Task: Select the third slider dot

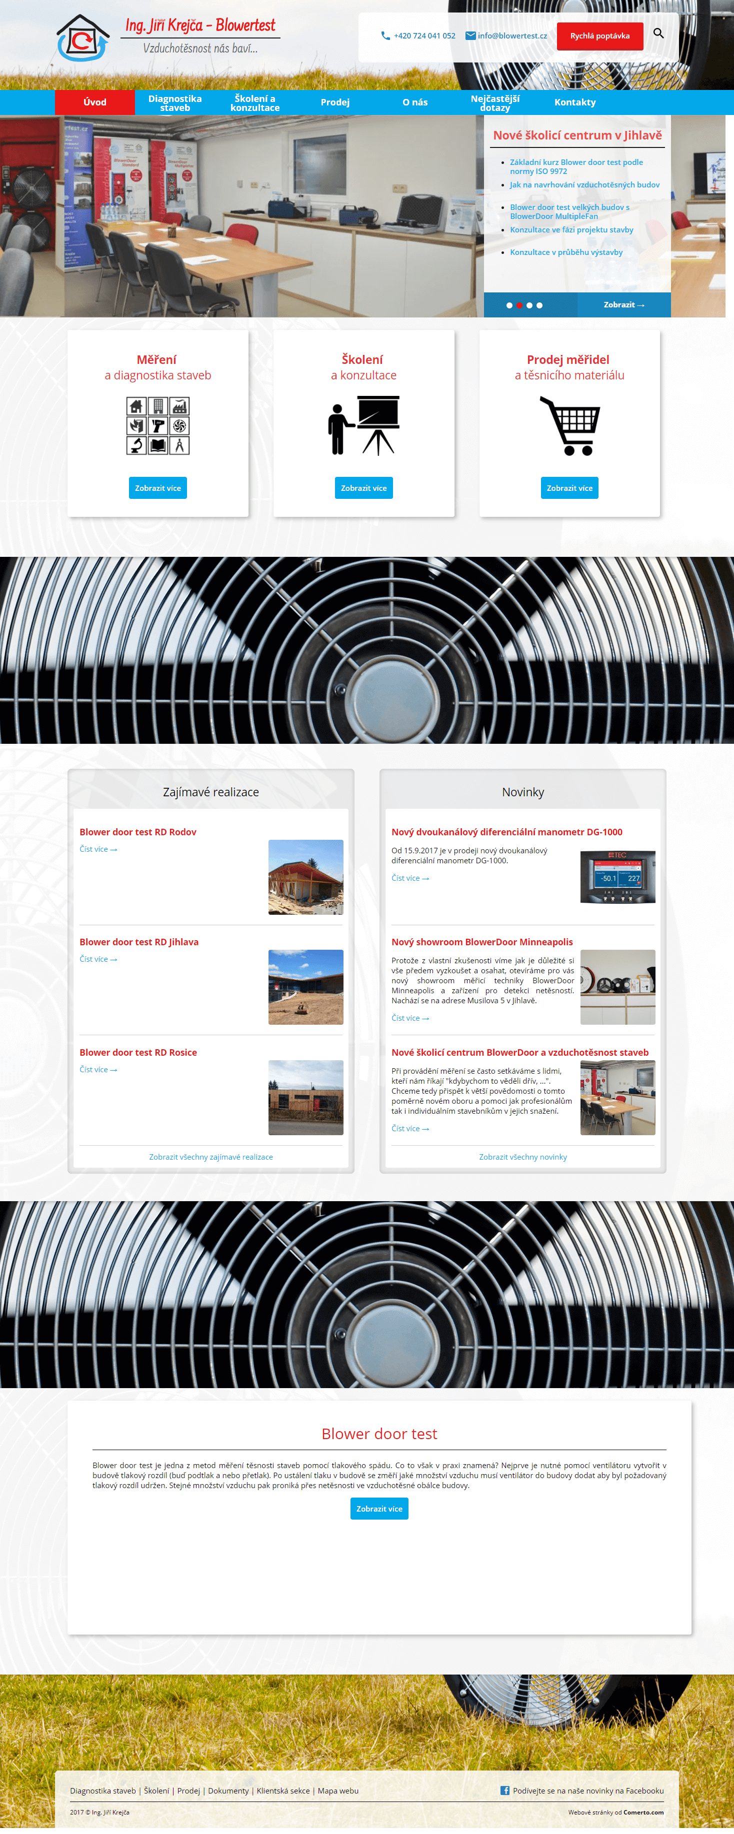Action: (529, 305)
